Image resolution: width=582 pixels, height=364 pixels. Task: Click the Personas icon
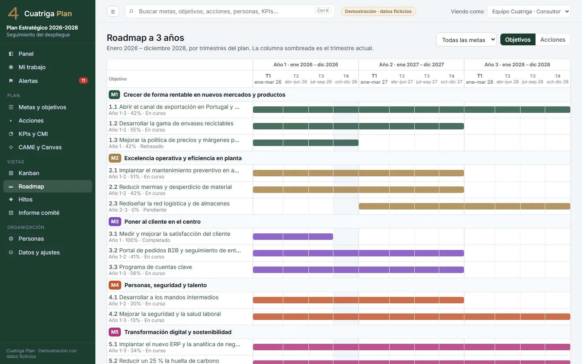coord(11,239)
